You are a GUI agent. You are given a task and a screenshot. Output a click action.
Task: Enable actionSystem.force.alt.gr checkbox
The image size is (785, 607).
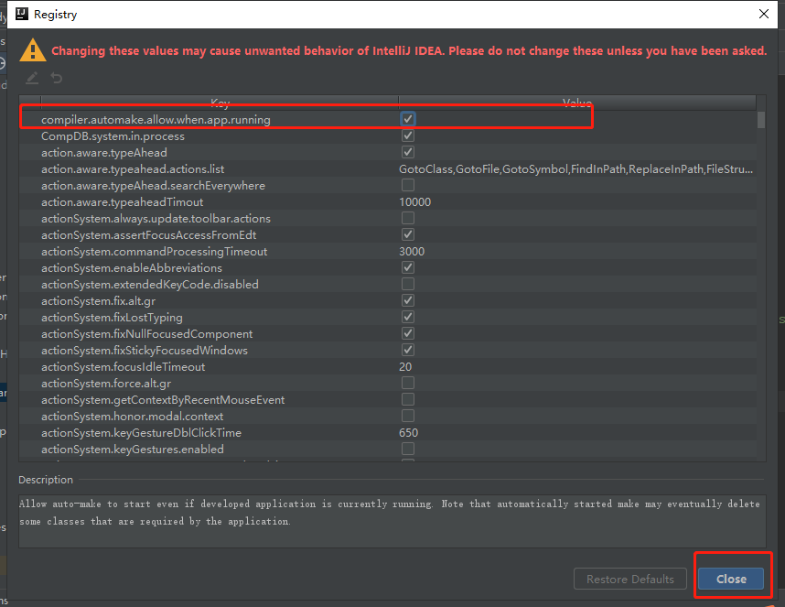tap(408, 383)
